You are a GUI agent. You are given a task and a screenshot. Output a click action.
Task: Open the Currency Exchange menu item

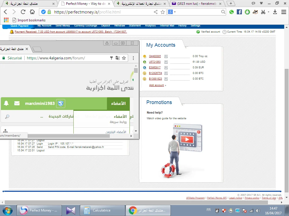click(86, 26)
